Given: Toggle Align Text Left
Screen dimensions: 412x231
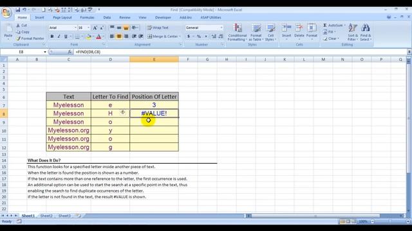Looking at the screenshot, I should (x=112, y=37).
